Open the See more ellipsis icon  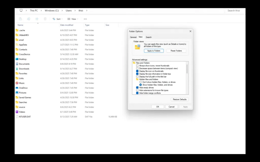85,19
